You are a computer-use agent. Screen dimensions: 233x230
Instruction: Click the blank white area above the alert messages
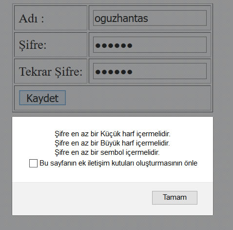(113, 123)
